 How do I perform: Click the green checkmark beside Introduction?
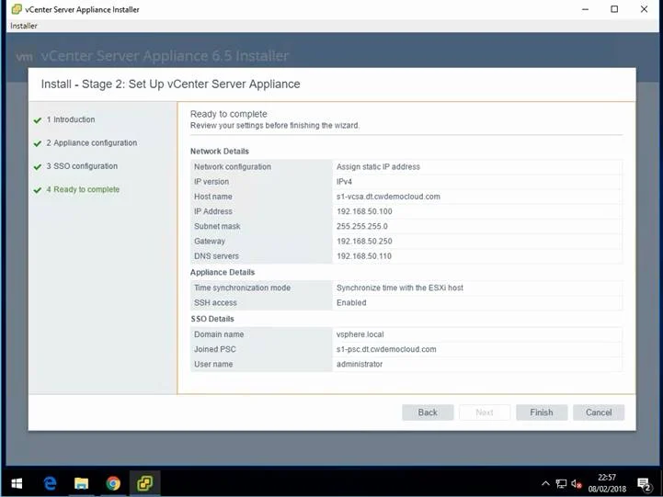tap(38, 120)
